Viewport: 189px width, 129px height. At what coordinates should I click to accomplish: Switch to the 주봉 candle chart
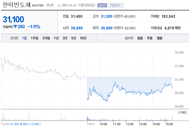click(x=150, y=38)
